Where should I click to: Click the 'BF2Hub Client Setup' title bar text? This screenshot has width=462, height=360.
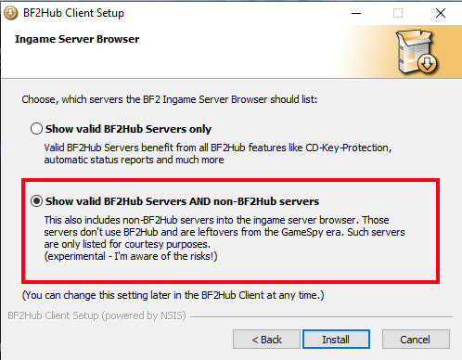pos(73,13)
